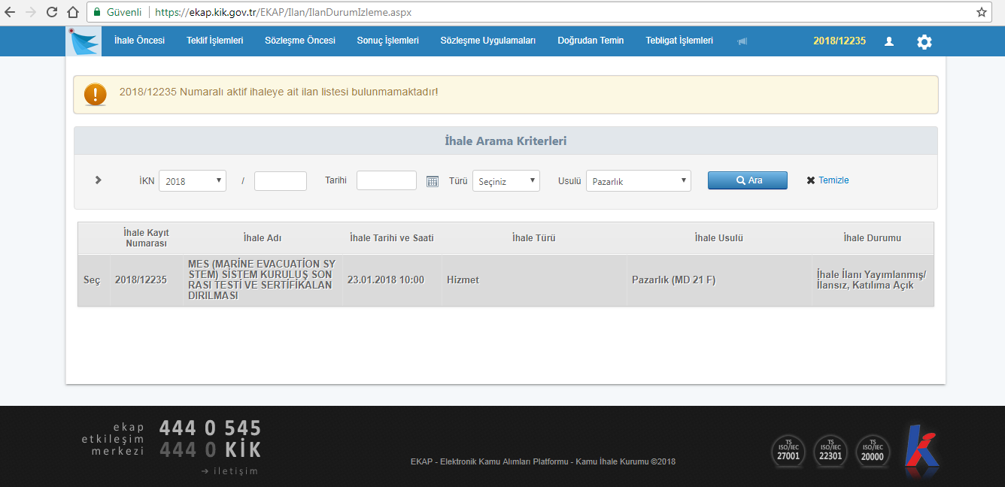This screenshot has height=487, width=1005.
Task: Open the İKN year dropdown
Action: click(192, 181)
